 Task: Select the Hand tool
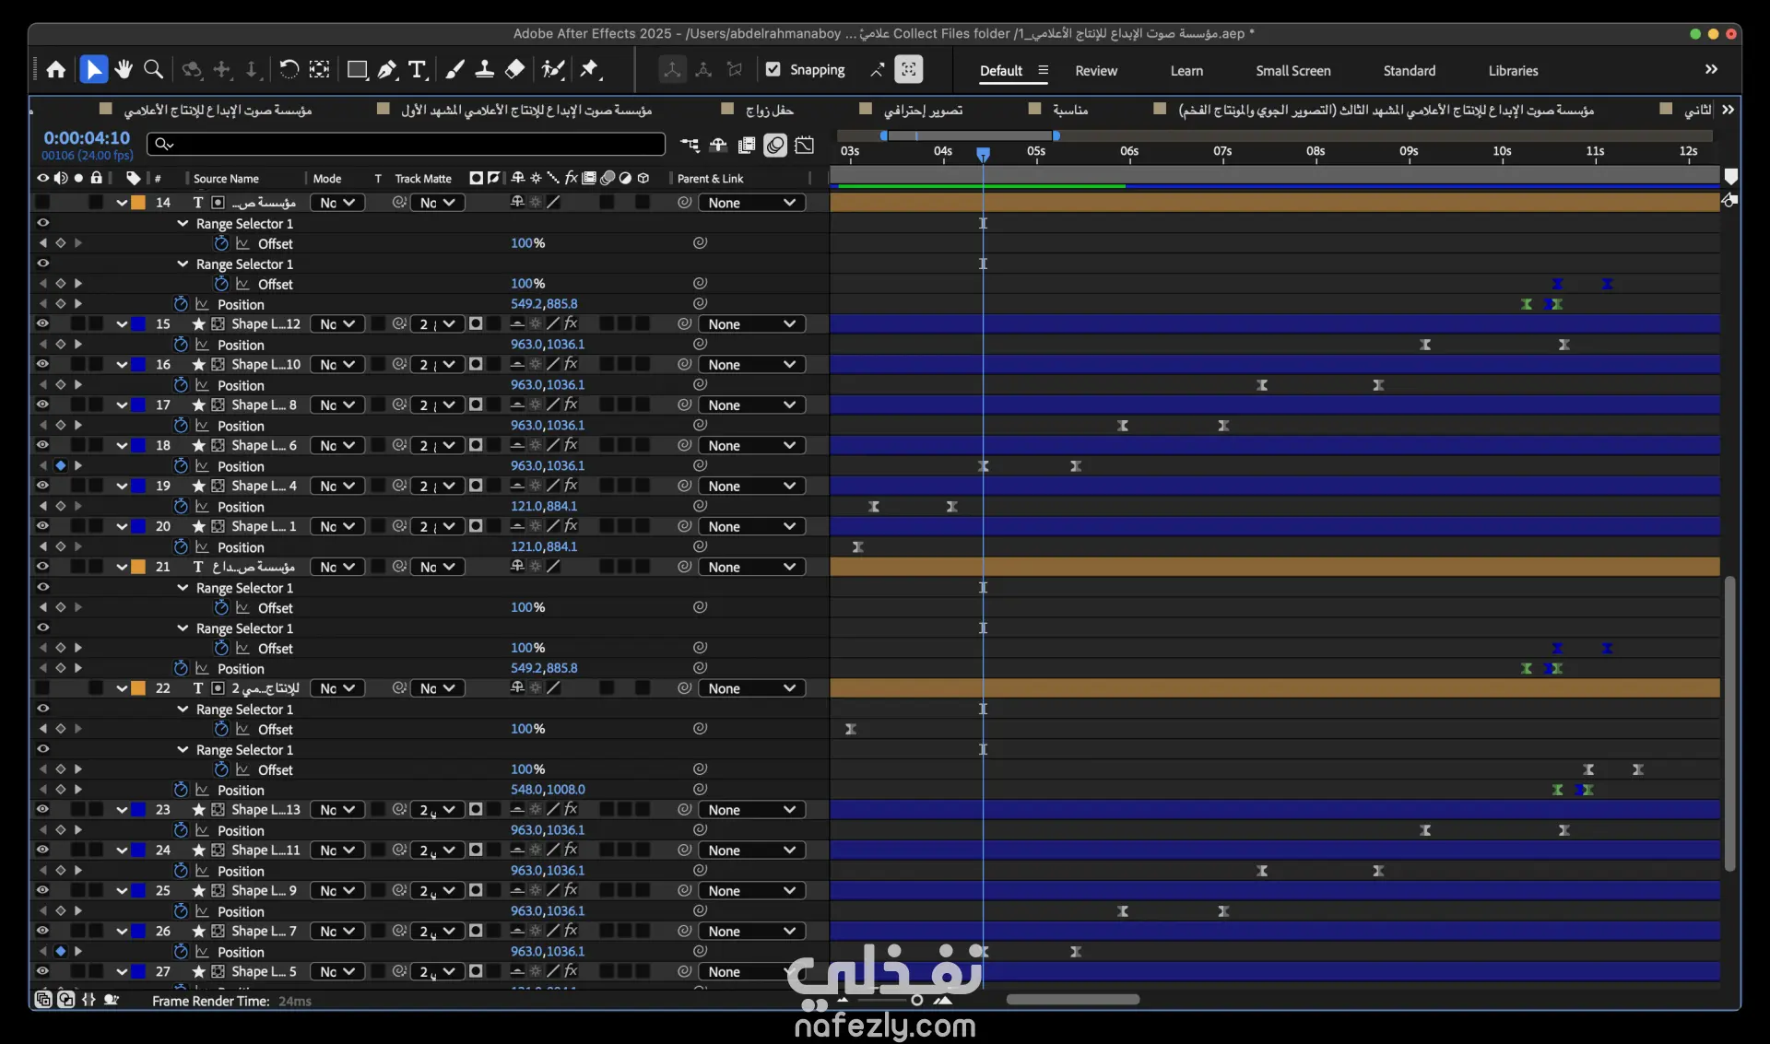(124, 70)
